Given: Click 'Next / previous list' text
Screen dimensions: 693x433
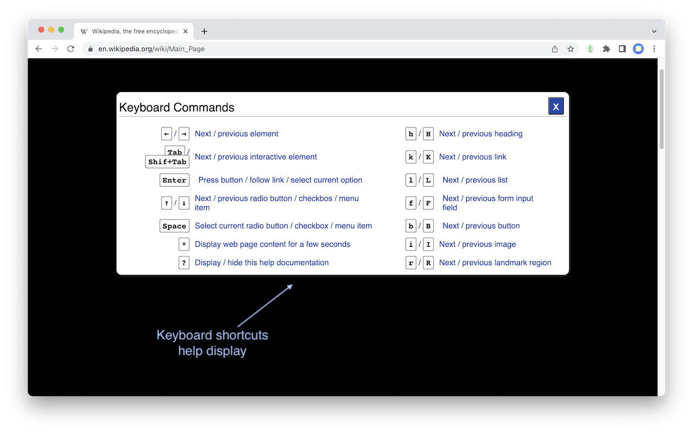Looking at the screenshot, I should coord(475,180).
